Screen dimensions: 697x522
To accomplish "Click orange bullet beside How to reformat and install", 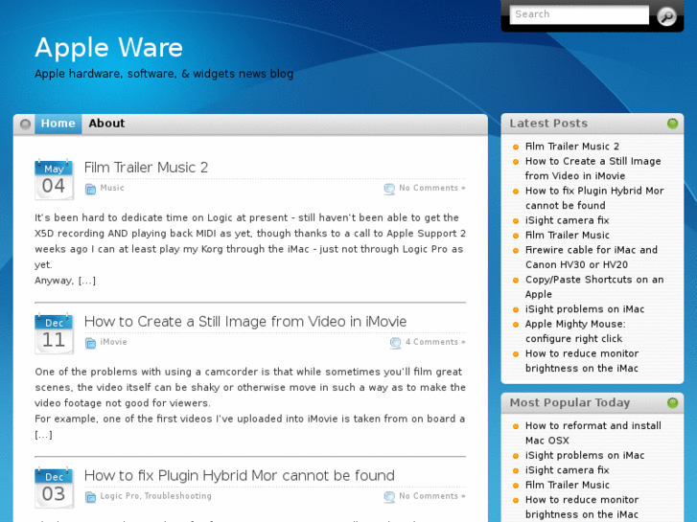I will tap(516, 426).
